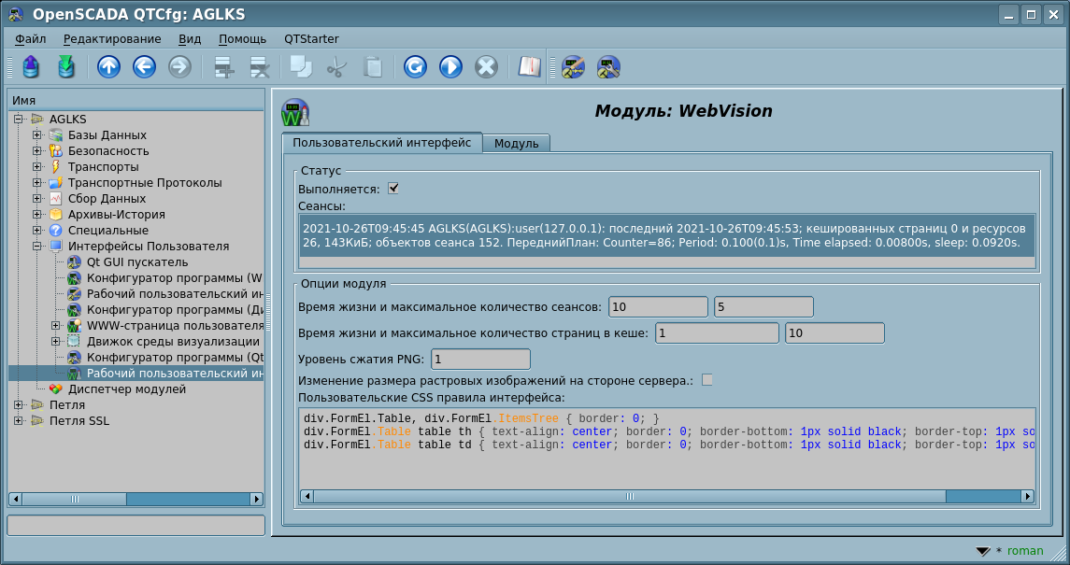Select 'Диспетчер модулей' in the tree

point(126,389)
